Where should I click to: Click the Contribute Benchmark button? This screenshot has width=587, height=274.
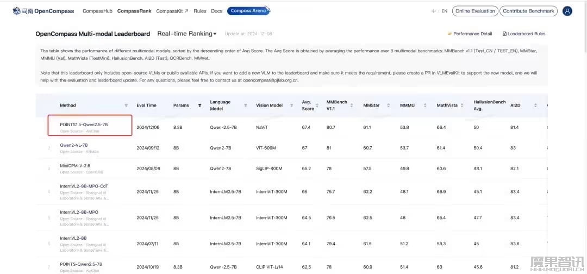pyautogui.click(x=529, y=11)
